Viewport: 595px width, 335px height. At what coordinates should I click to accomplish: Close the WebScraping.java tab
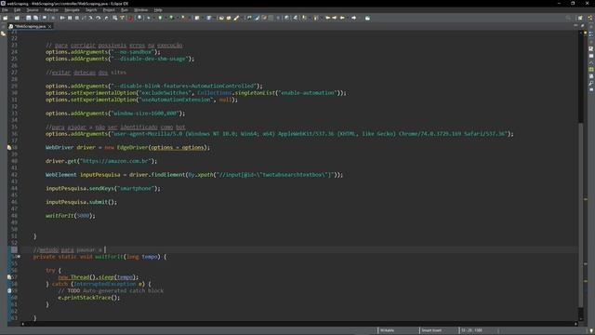tap(49, 26)
